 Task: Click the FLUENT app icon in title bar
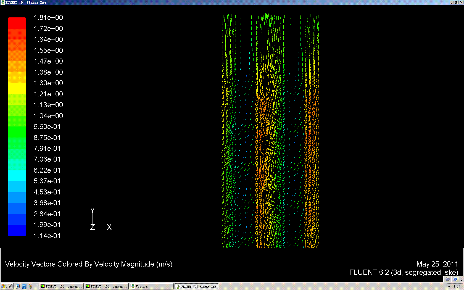click(3, 2)
